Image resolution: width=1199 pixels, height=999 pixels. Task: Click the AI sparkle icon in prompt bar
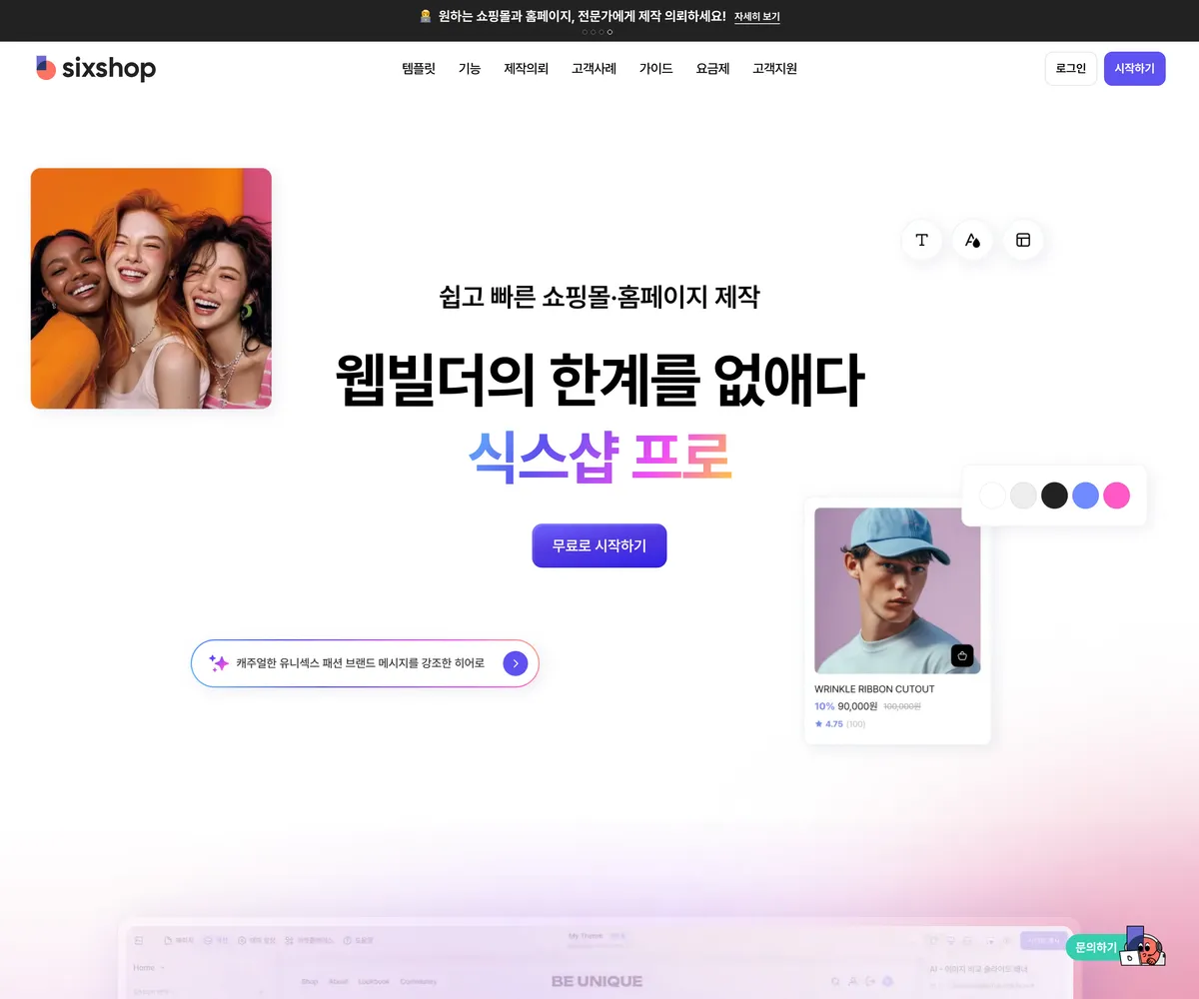tap(219, 663)
